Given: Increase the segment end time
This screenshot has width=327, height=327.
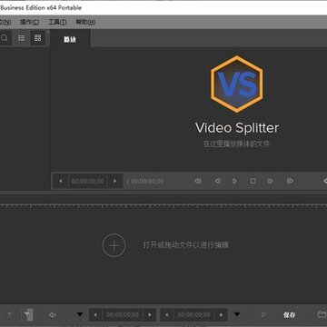Looking at the screenshot, I should point(221,315).
